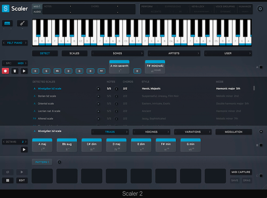The height and width of the screenshot is (198, 267).
Task: Click the EDIT button
Action: [x=22, y=181]
